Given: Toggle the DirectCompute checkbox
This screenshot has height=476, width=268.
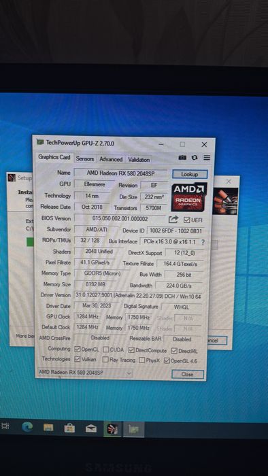Looking at the screenshot, I should 131,350.
